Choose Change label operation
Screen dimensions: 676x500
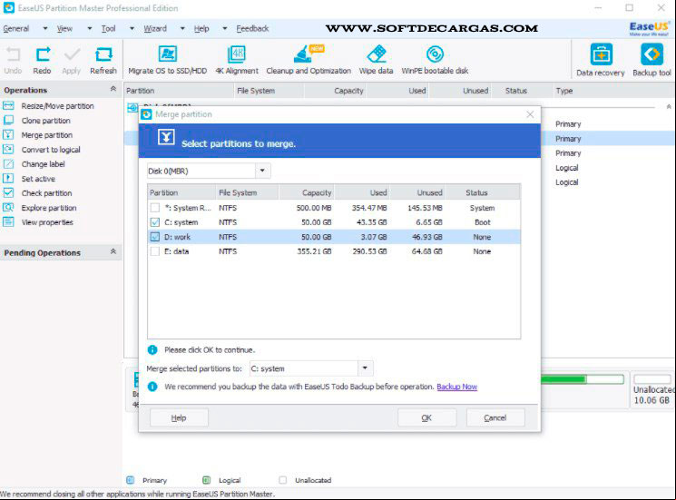click(x=44, y=164)
